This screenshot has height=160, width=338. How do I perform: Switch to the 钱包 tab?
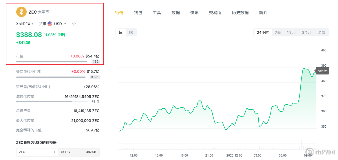tap(138, 13)
